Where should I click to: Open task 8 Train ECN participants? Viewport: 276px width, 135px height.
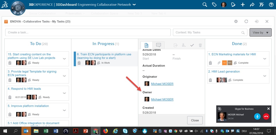click(x=104, y=56)
